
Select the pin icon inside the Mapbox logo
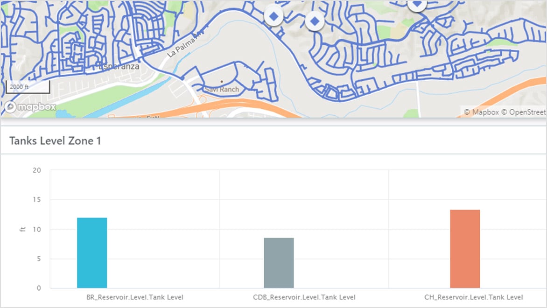[x=9, y=107]
